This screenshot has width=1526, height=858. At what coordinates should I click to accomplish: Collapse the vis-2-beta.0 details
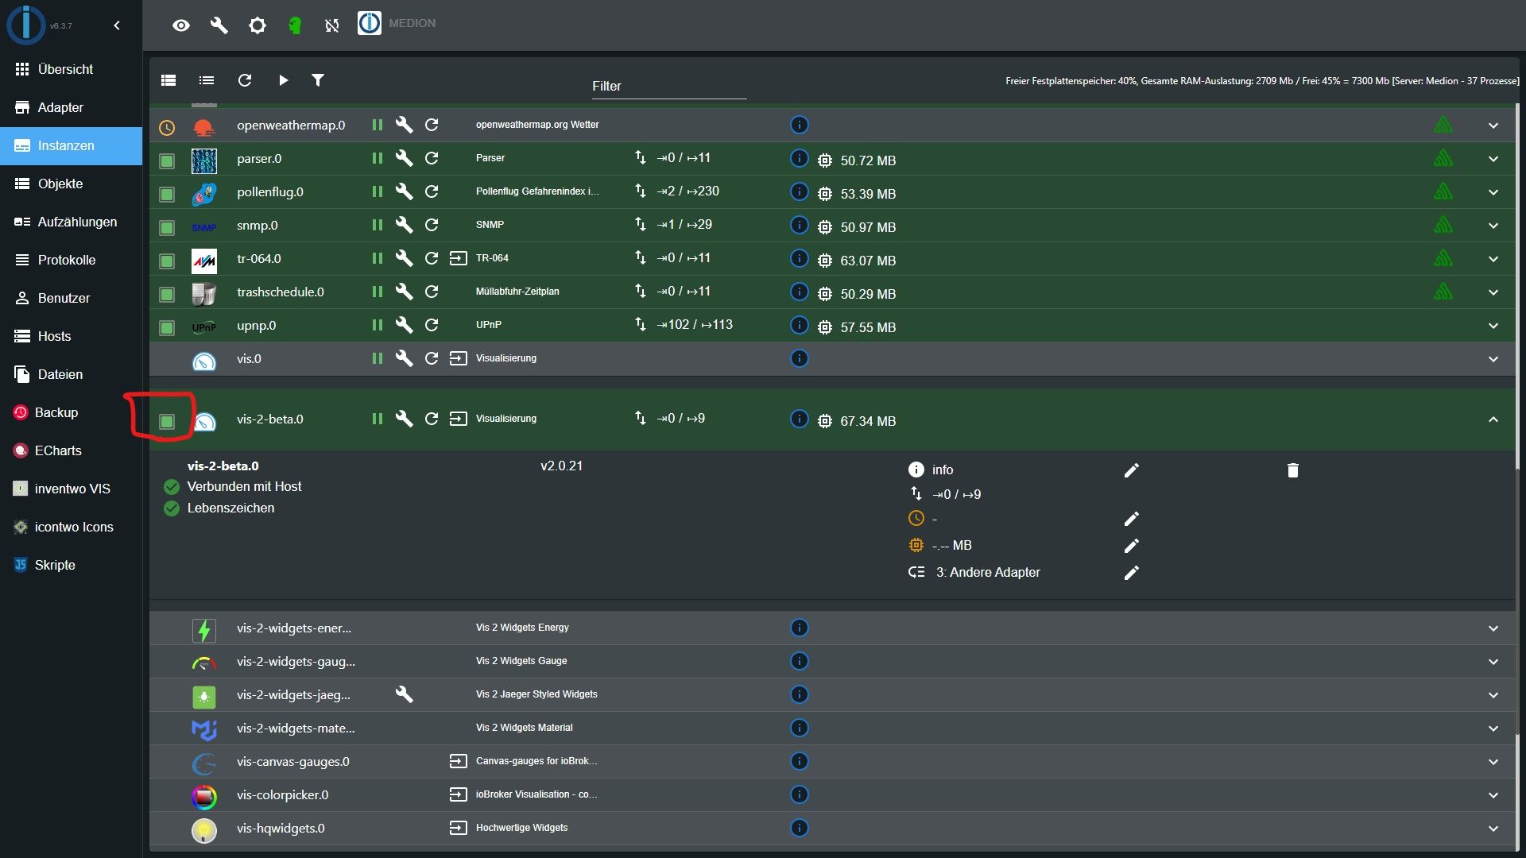point(1493,419)
